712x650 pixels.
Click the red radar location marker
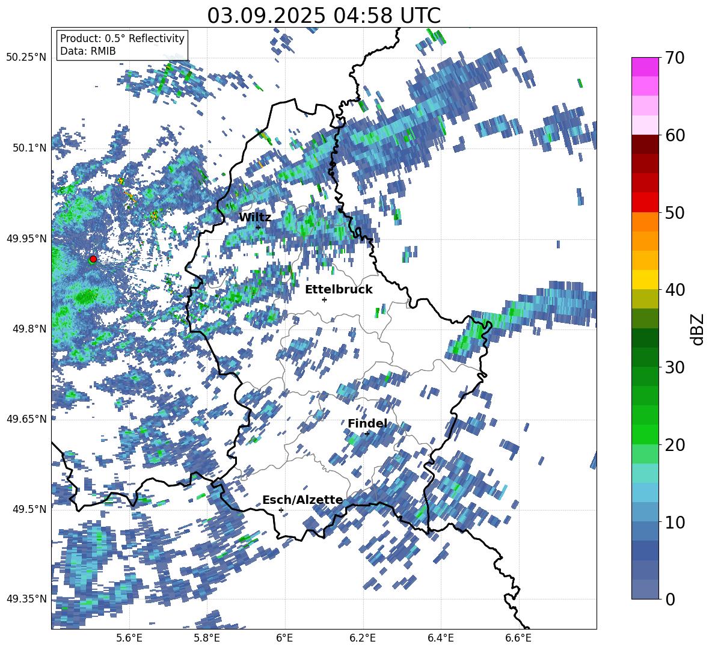(93, 259)
